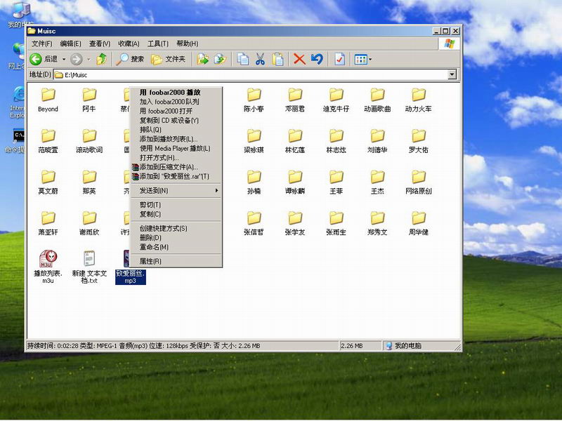Viewport: 562px width, 421px height.
Task: Choose 删除(D) in context menu
Action: (176, 238)
